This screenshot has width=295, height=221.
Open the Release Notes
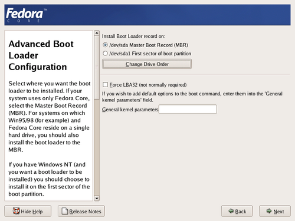[81, 211]
